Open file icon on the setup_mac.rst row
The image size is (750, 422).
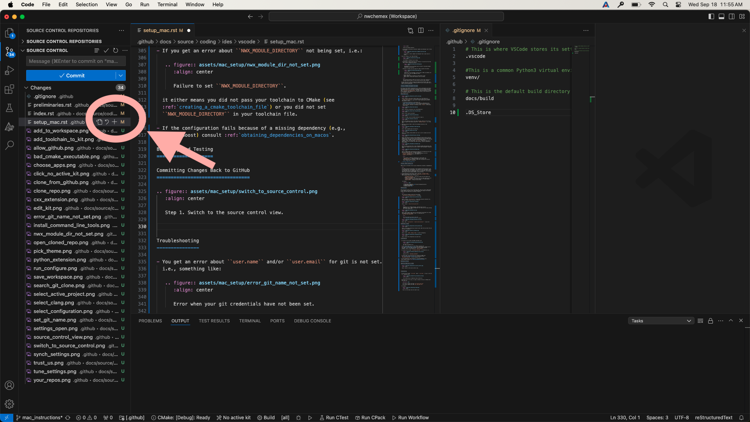[99, 122]
